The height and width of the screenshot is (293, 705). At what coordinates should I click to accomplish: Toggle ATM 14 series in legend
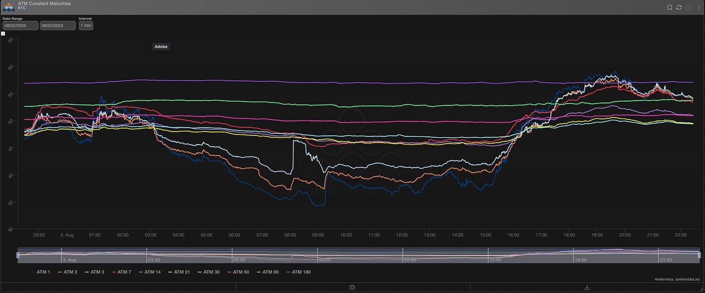(x=149, y=272)
